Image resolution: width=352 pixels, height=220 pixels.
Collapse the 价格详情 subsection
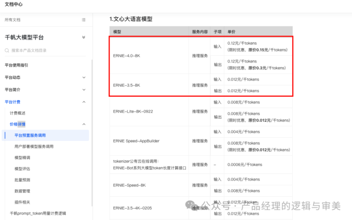[x=84, y=124]
